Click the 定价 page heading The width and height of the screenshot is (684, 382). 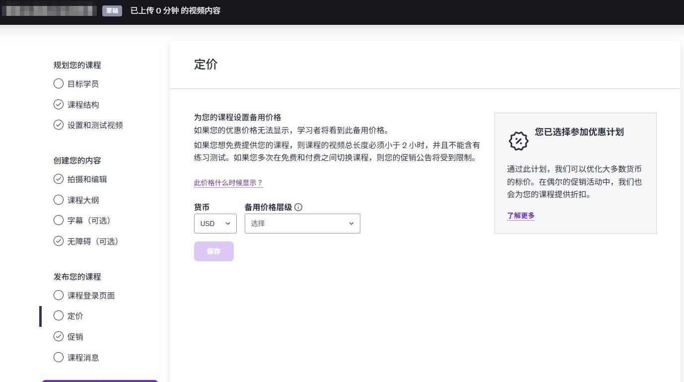click(x=205, y=65)
